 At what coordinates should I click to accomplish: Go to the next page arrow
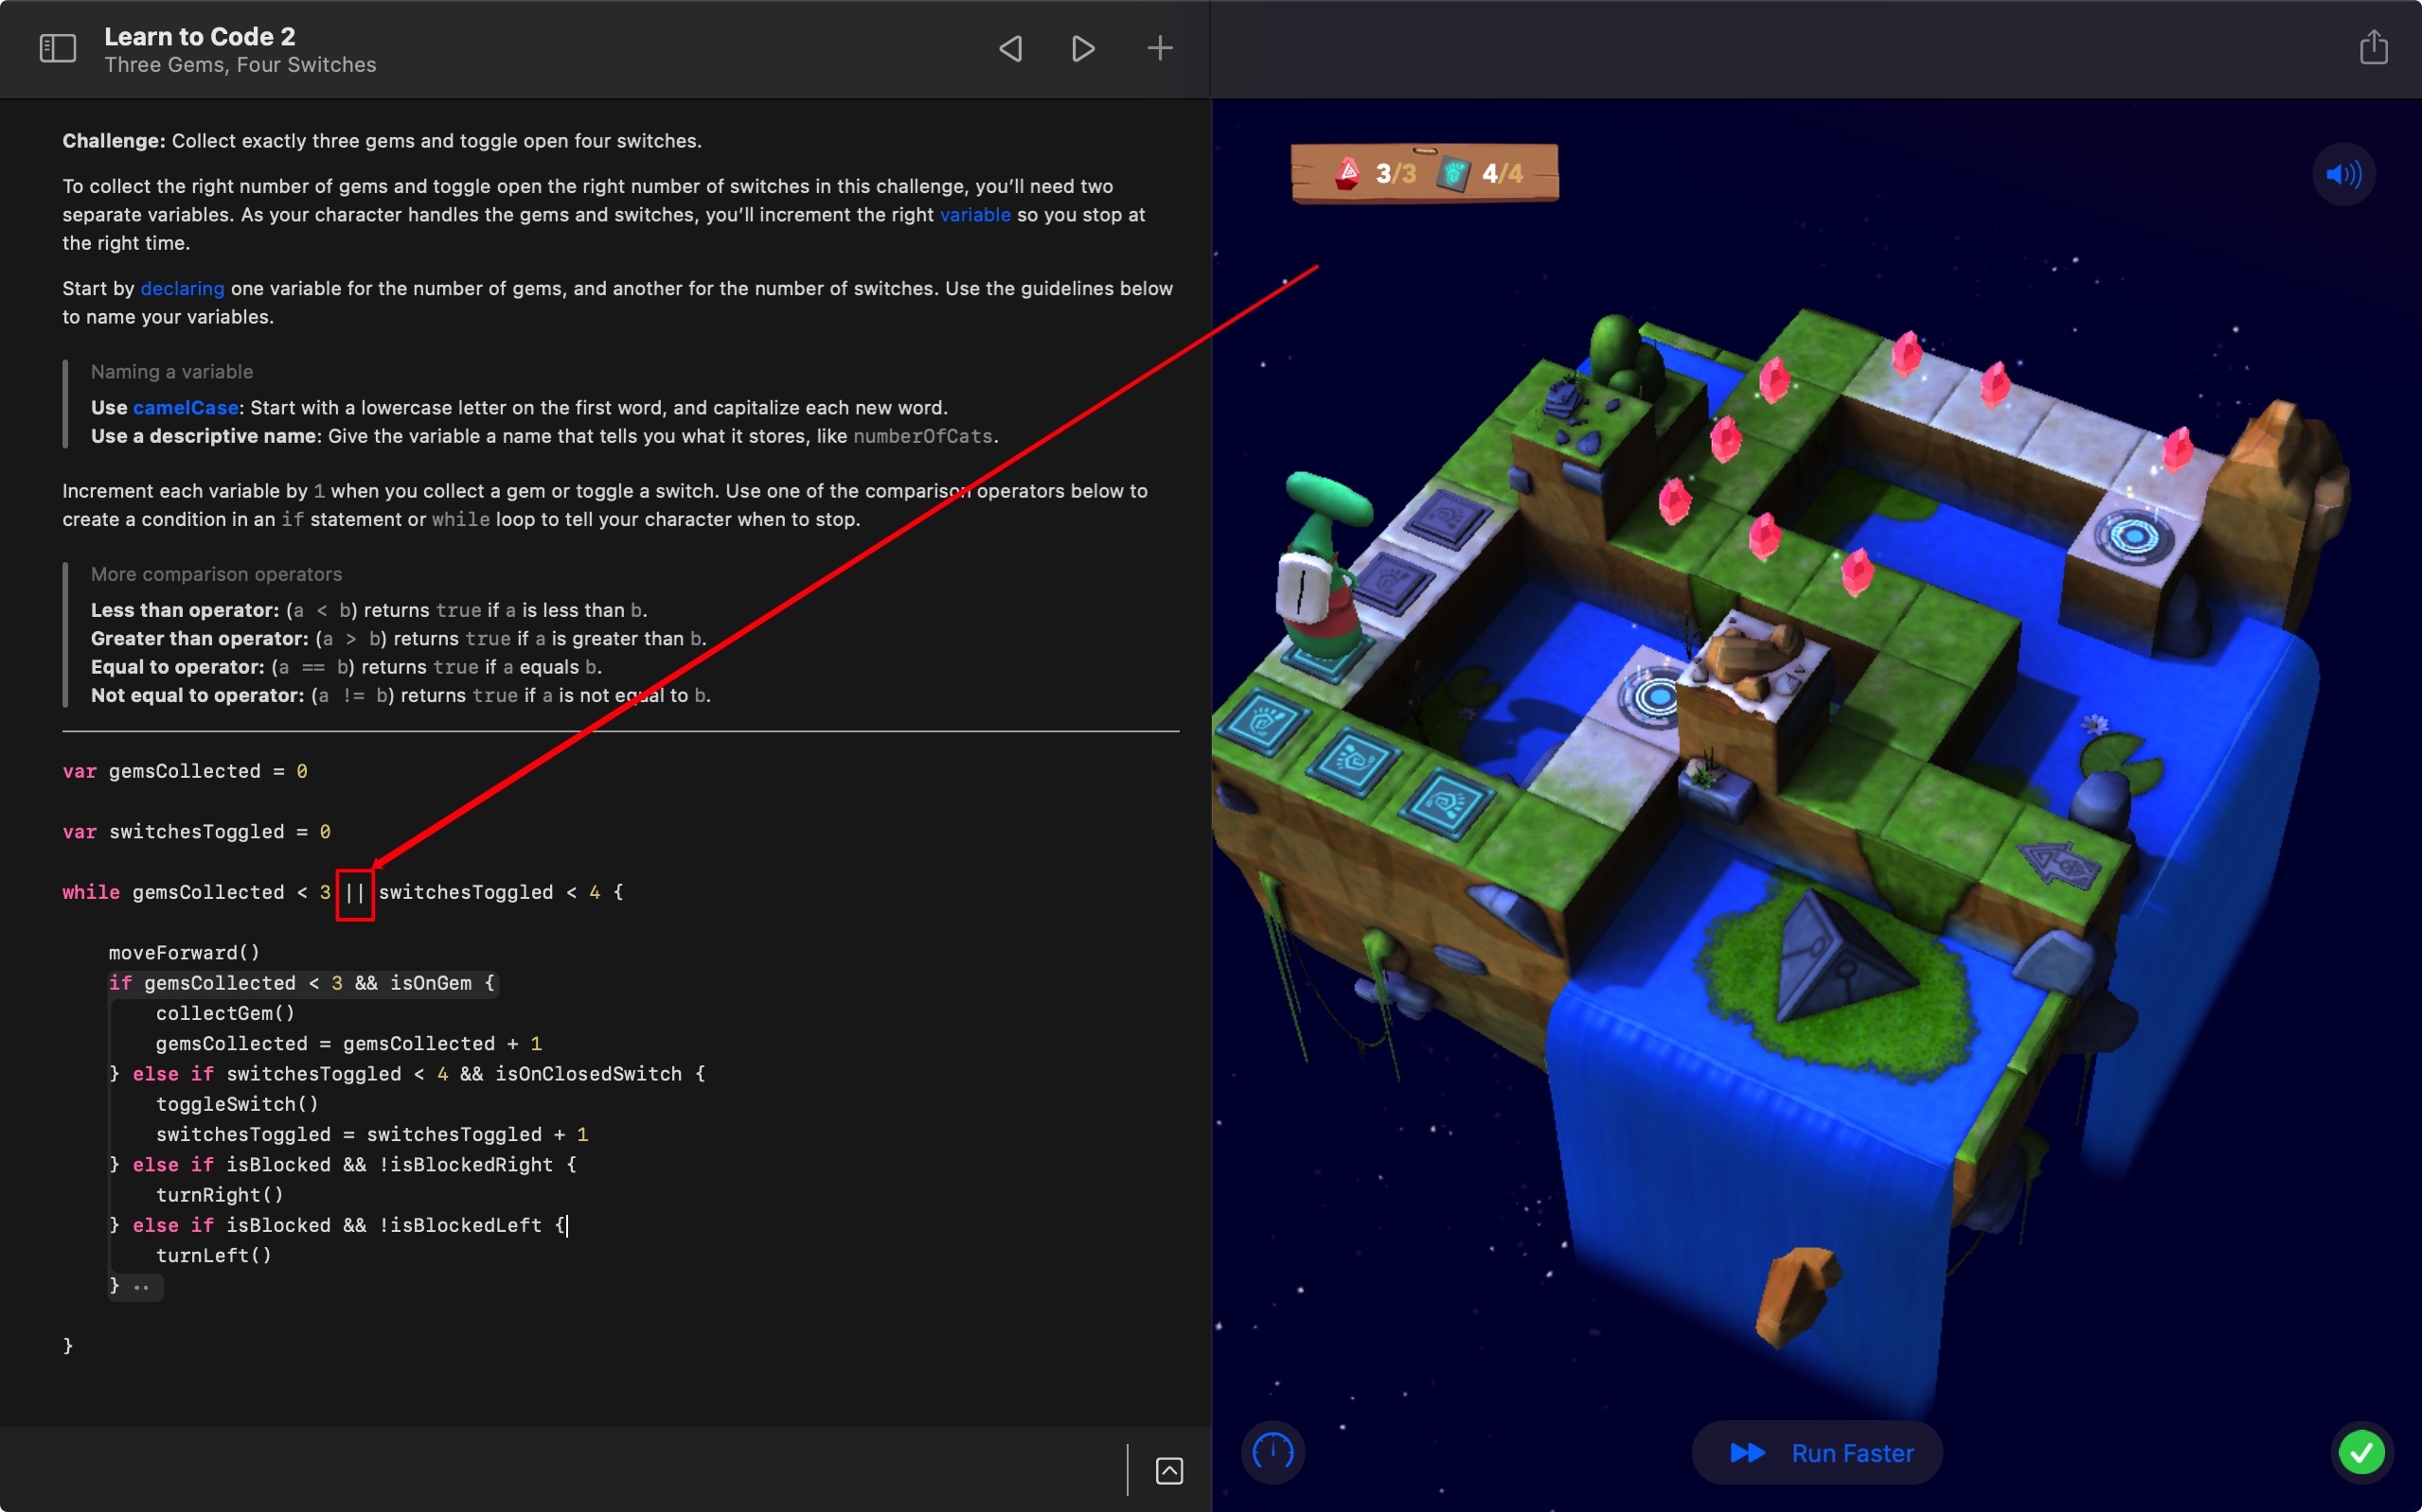tap(1082, 48)
